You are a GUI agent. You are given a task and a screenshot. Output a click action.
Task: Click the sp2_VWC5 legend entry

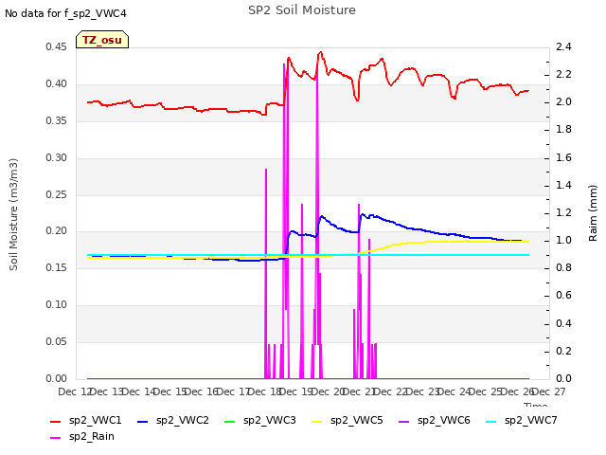coord(348,421)
